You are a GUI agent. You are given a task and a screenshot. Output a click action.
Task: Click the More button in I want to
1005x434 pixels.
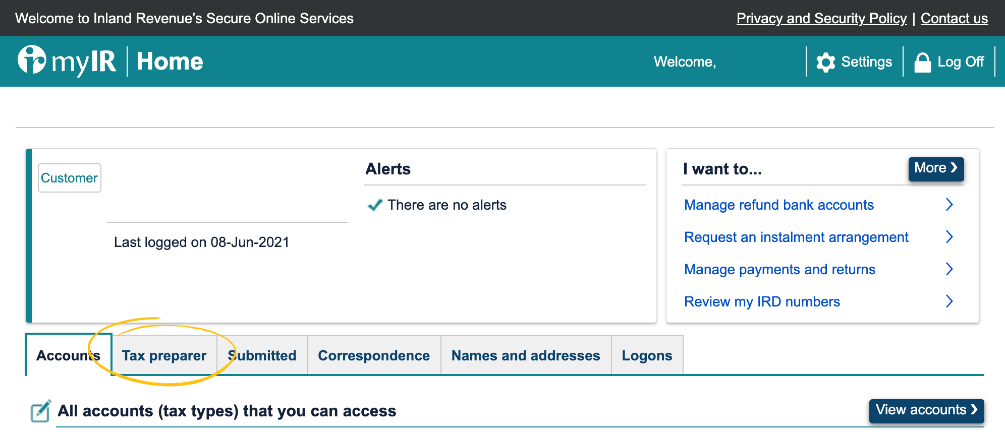click(936, 168)
